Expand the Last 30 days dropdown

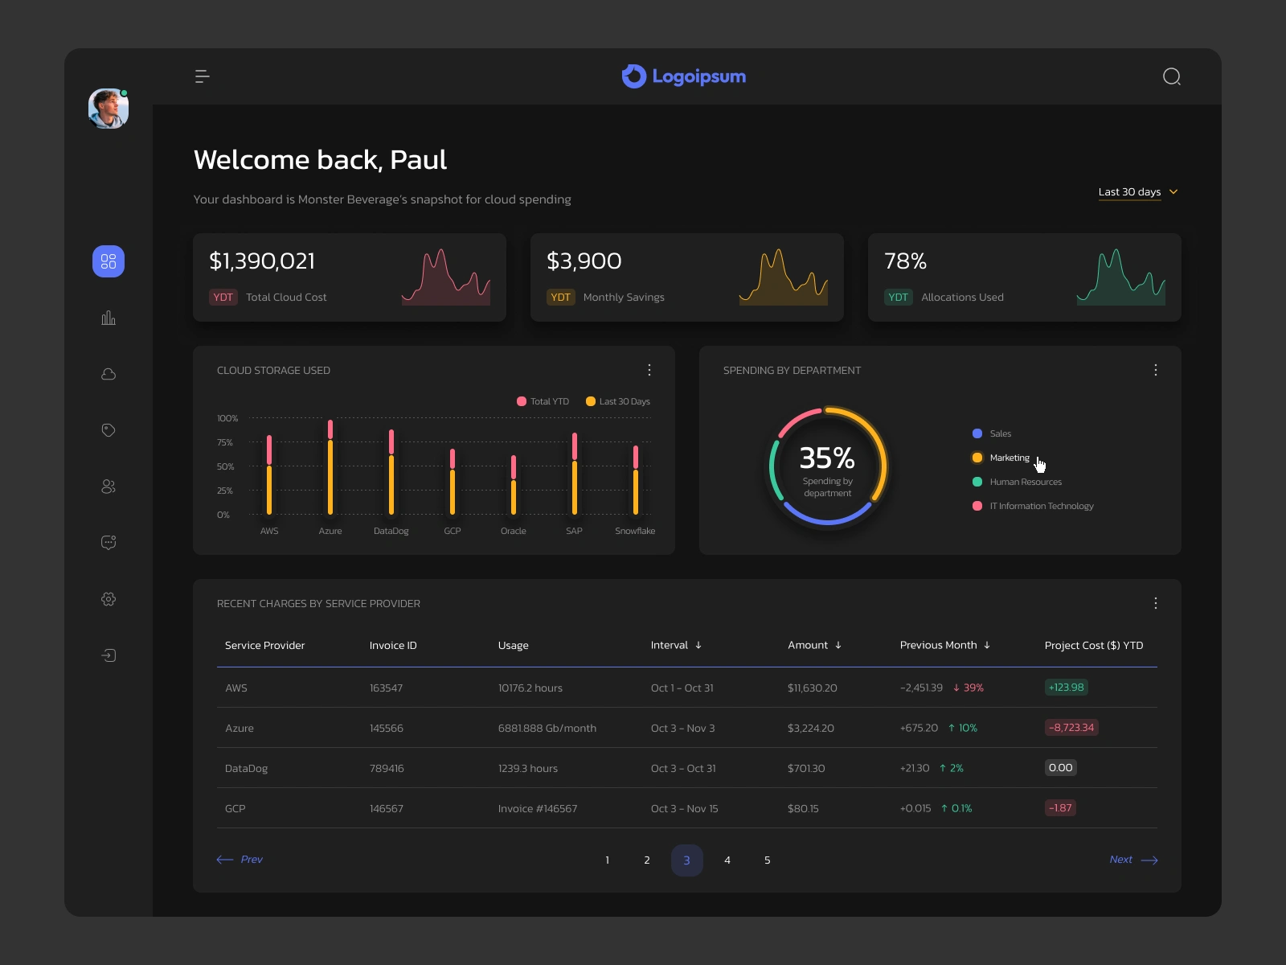click(x=1138, y=192)
